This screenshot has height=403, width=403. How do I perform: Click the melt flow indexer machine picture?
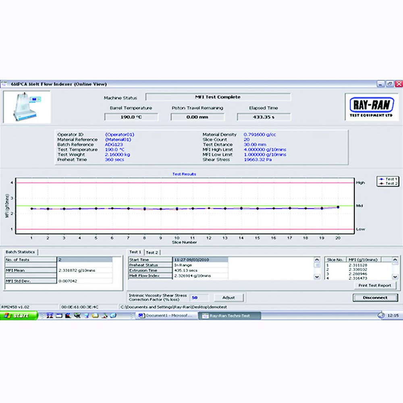pyautogui.click(x=27, y=107)
